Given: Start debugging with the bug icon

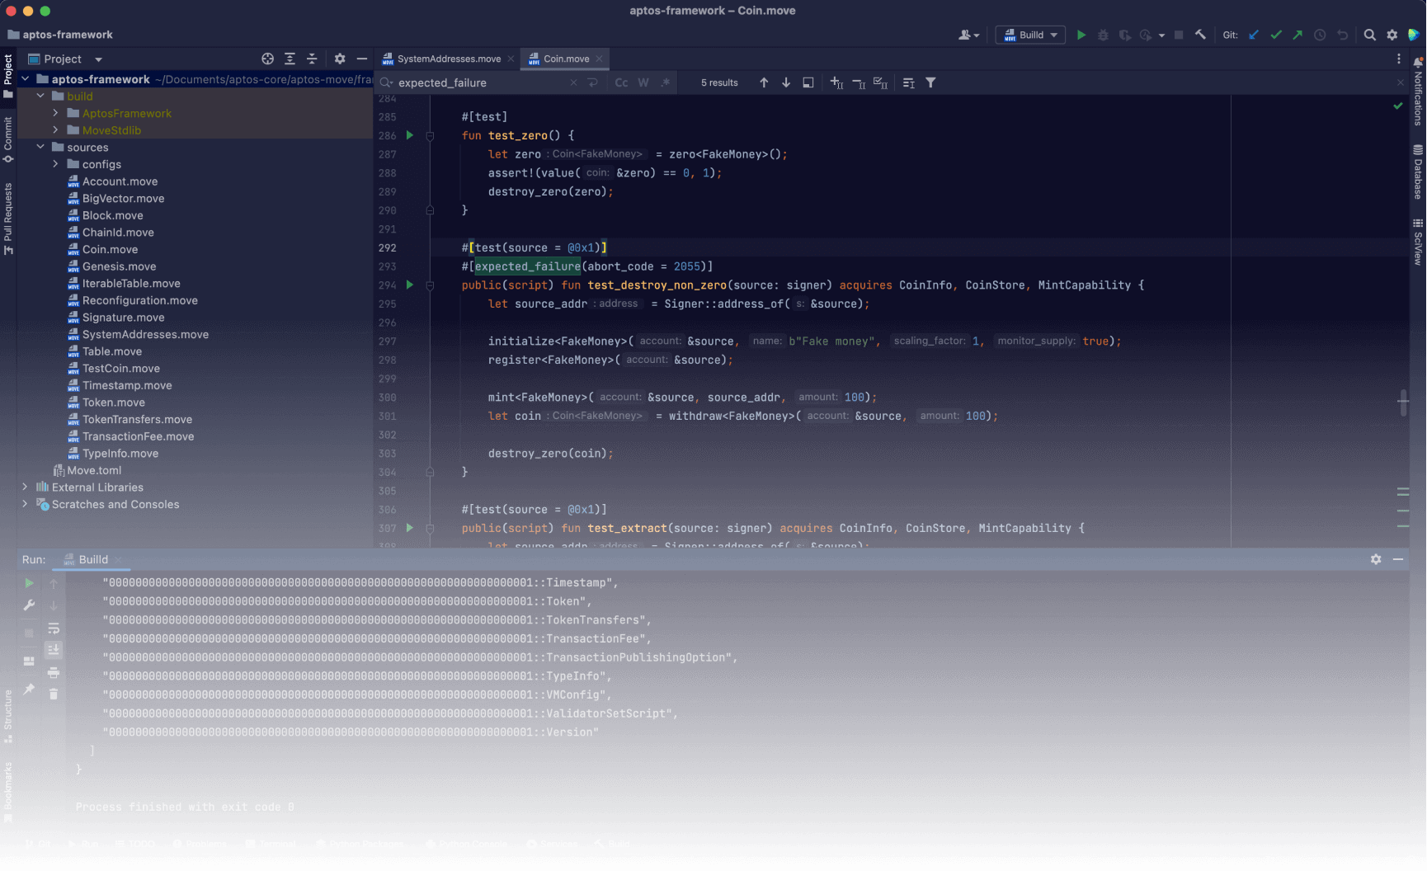Looking at the screenshot, I should [1103, 35].
